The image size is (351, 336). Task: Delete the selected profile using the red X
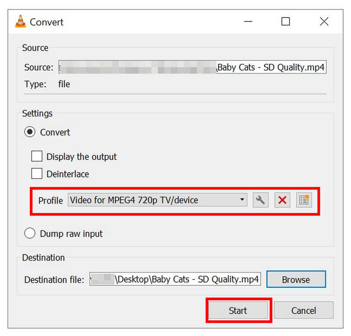tap(282, 200)
